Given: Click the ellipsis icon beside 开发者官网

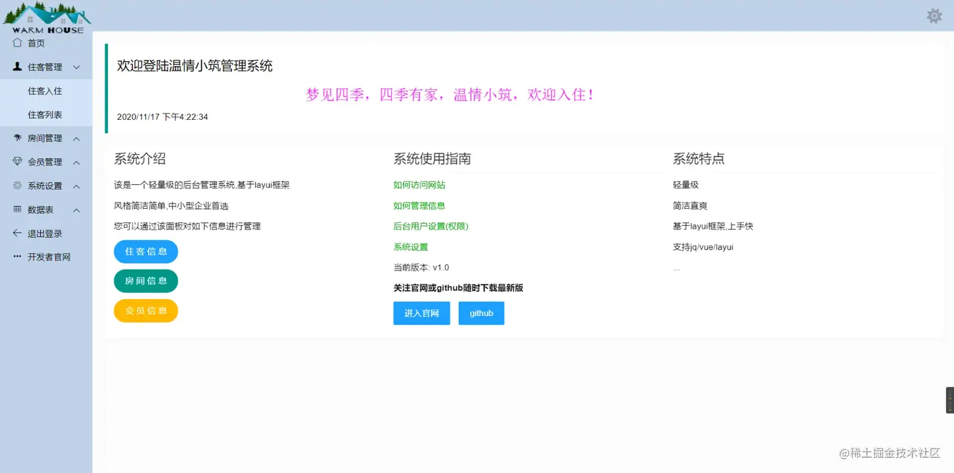Looking at the screenshot, I should pyautogui.click(x=17, y=257).
